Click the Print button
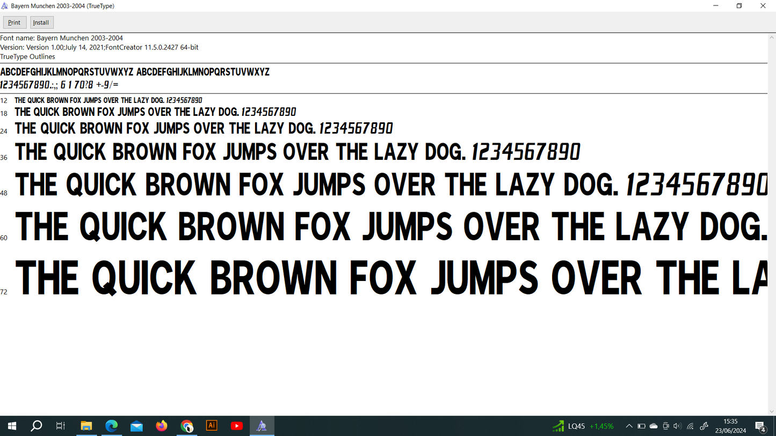The width and height of the screenshot is (776, 436). [x=14, y=23]
